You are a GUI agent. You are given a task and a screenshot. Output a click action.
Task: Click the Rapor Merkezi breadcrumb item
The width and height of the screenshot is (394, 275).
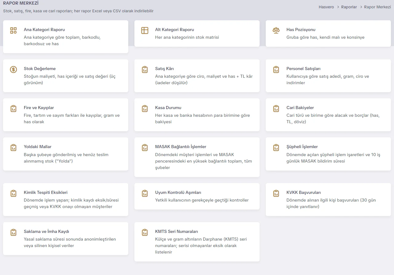377,7
